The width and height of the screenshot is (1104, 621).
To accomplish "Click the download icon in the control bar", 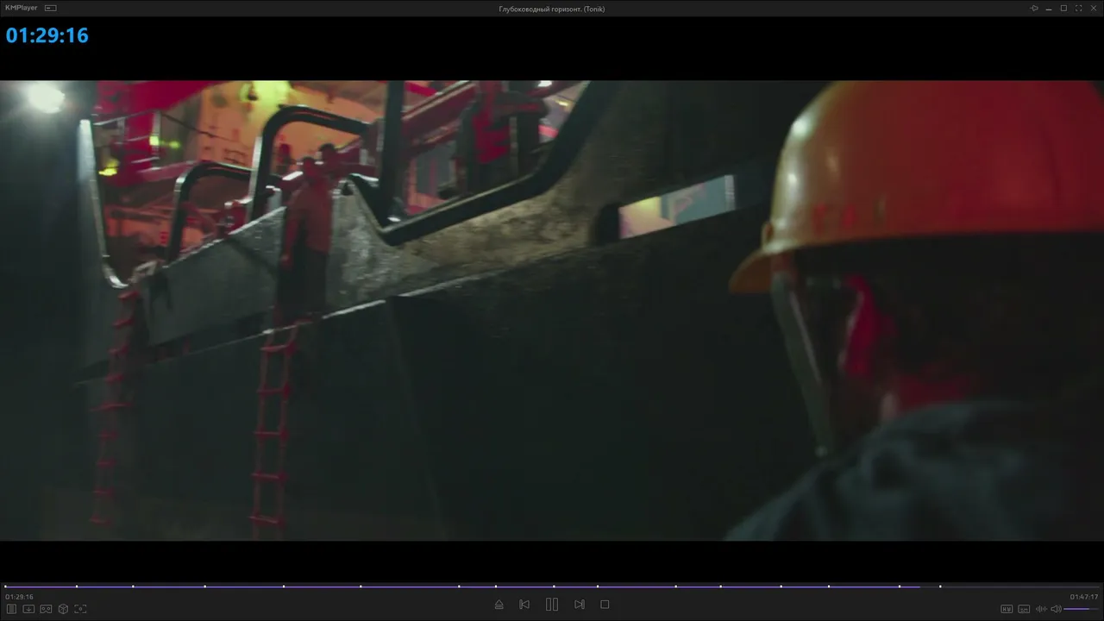I will pyautogui.click(x=28, y=609).
